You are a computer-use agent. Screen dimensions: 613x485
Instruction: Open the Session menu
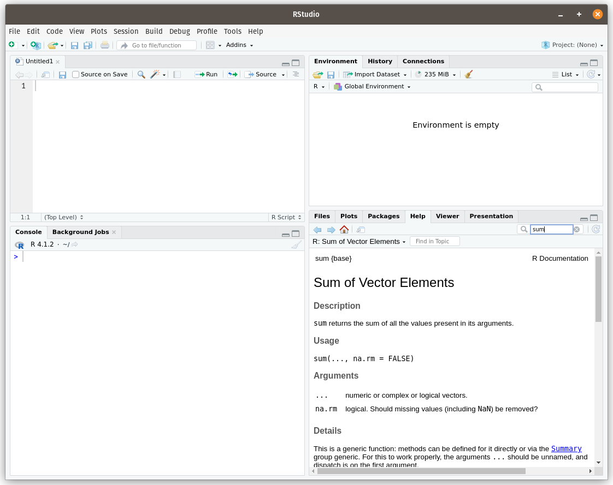(126, 32)
